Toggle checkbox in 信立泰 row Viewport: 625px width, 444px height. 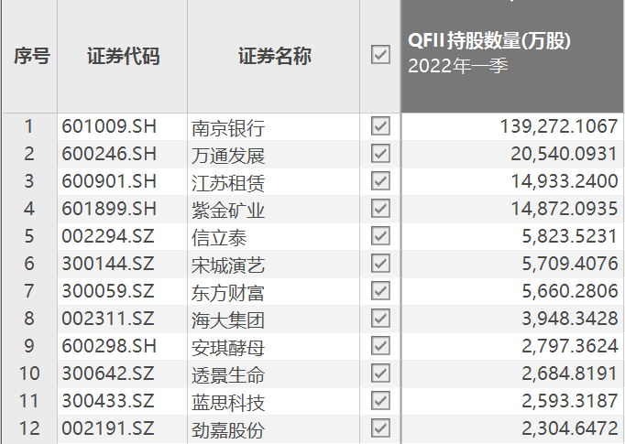[x=380, y=236]
